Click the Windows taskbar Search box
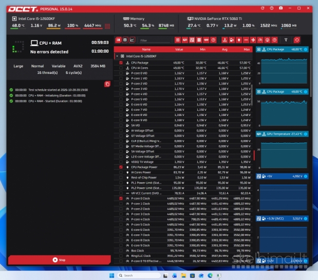 coord(139,275)
